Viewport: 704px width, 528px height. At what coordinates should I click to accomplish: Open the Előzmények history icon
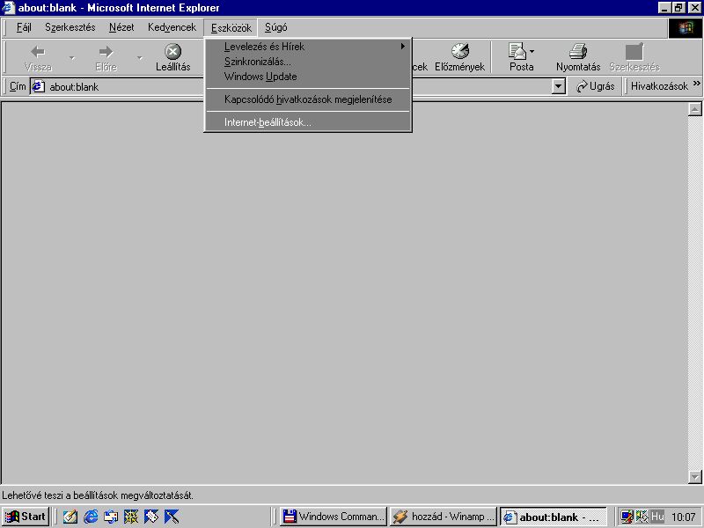459,51
